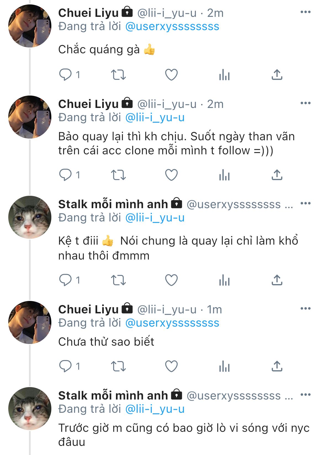Reply to the "Chưa thử sao biết" tweet

[65, 366]
